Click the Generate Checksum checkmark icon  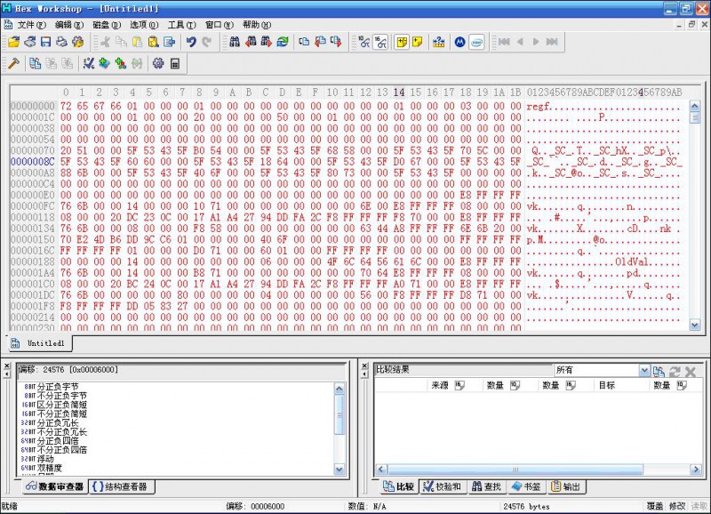click(x=88, y=63)
